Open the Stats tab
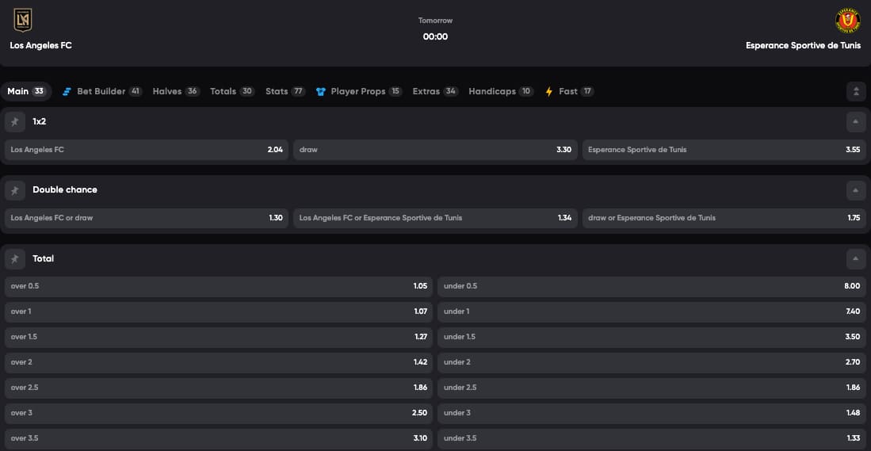 (285, 92)
